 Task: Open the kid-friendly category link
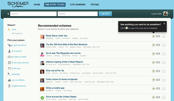16,74
